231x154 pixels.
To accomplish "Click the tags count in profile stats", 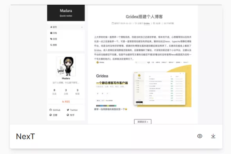I will (77, 92).
